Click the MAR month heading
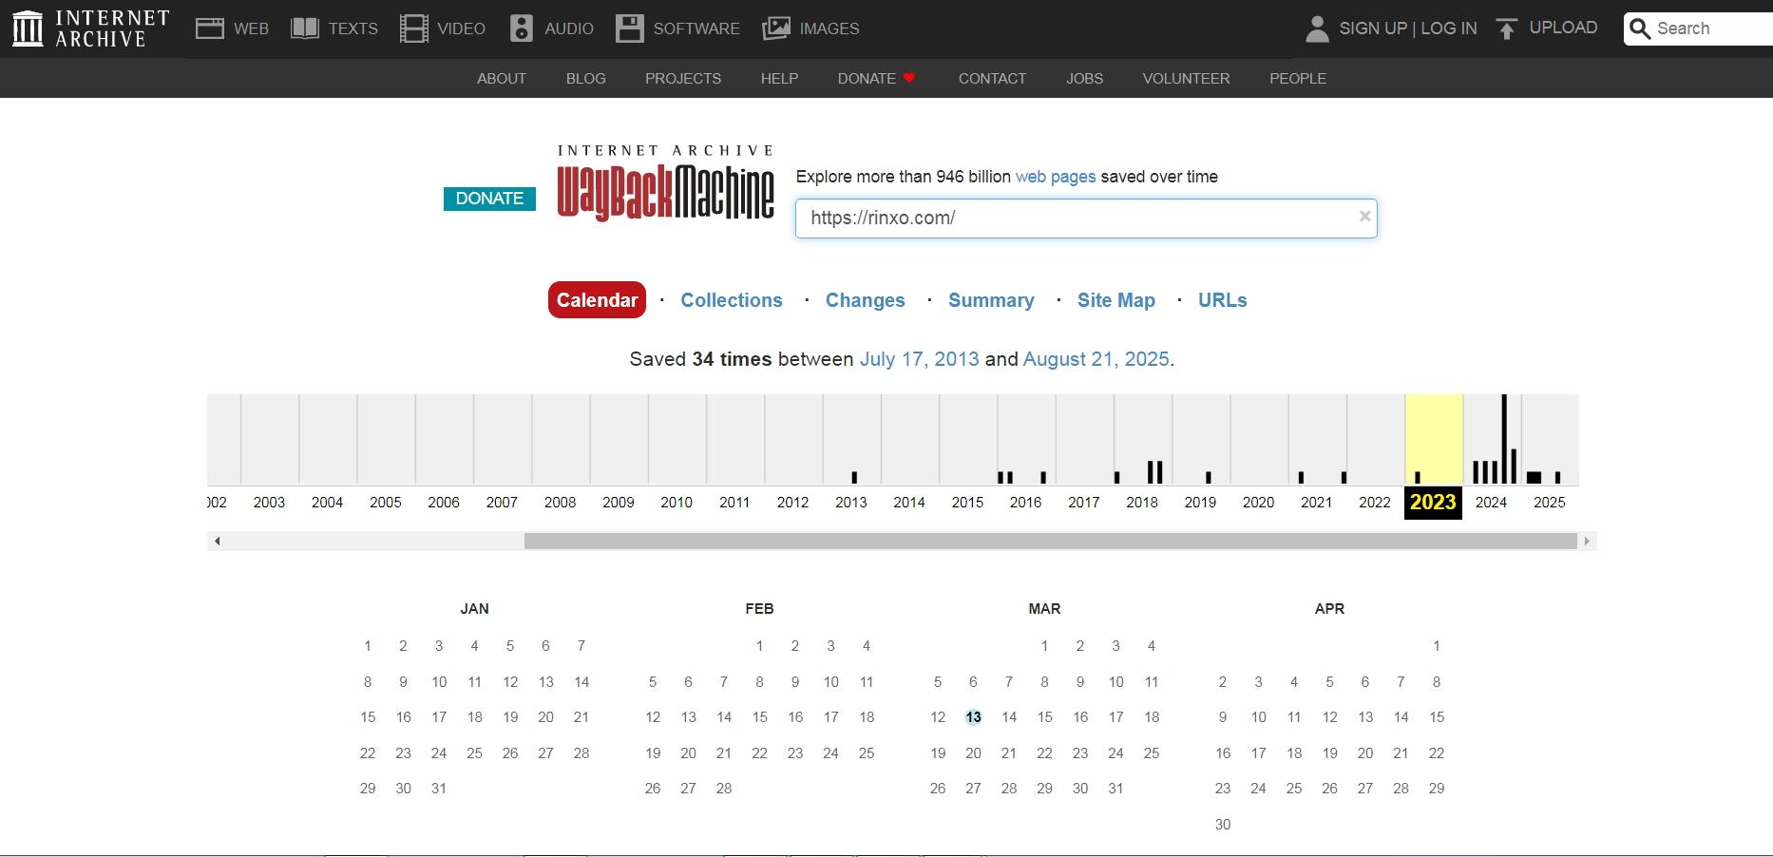This screenshot has width=1773, height=857. (x=1044, y=609)
